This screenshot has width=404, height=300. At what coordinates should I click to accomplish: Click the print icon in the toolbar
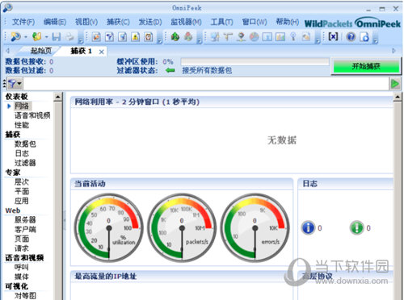[69, 36]
